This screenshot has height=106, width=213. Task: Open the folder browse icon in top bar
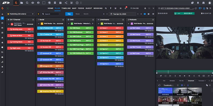(x=22, y=3)
